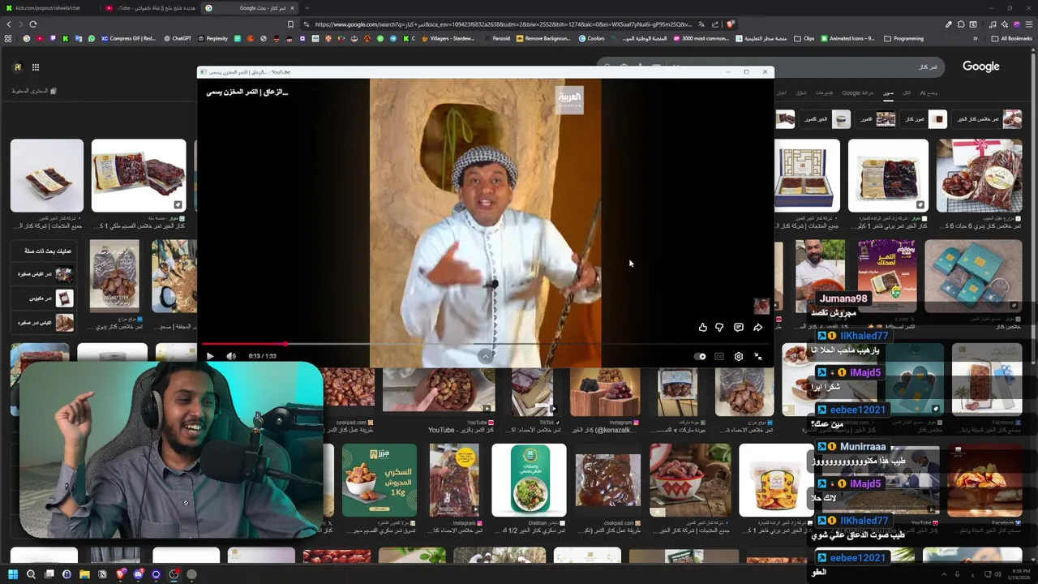Open Villagers - Stardew bookmark
This screenshot has height=584, width=1038.
447,38
